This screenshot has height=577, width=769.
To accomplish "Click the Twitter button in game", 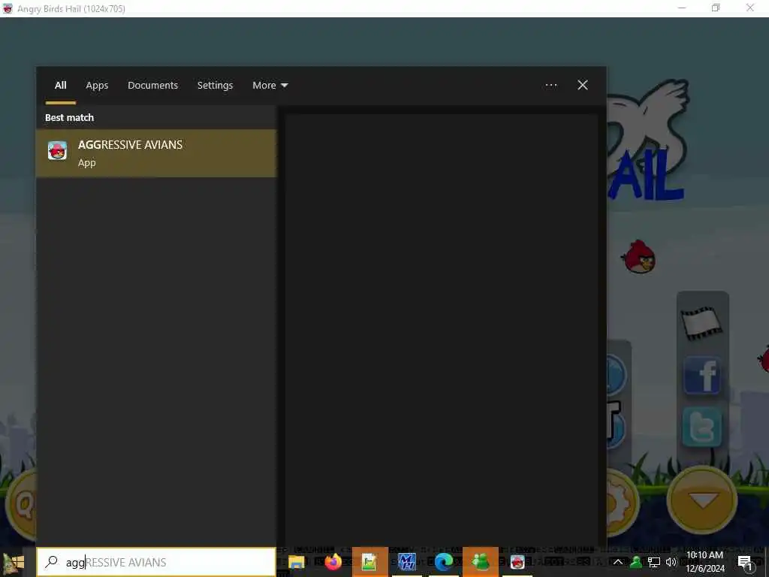I will pyautogui.click(x=702, y=427).
